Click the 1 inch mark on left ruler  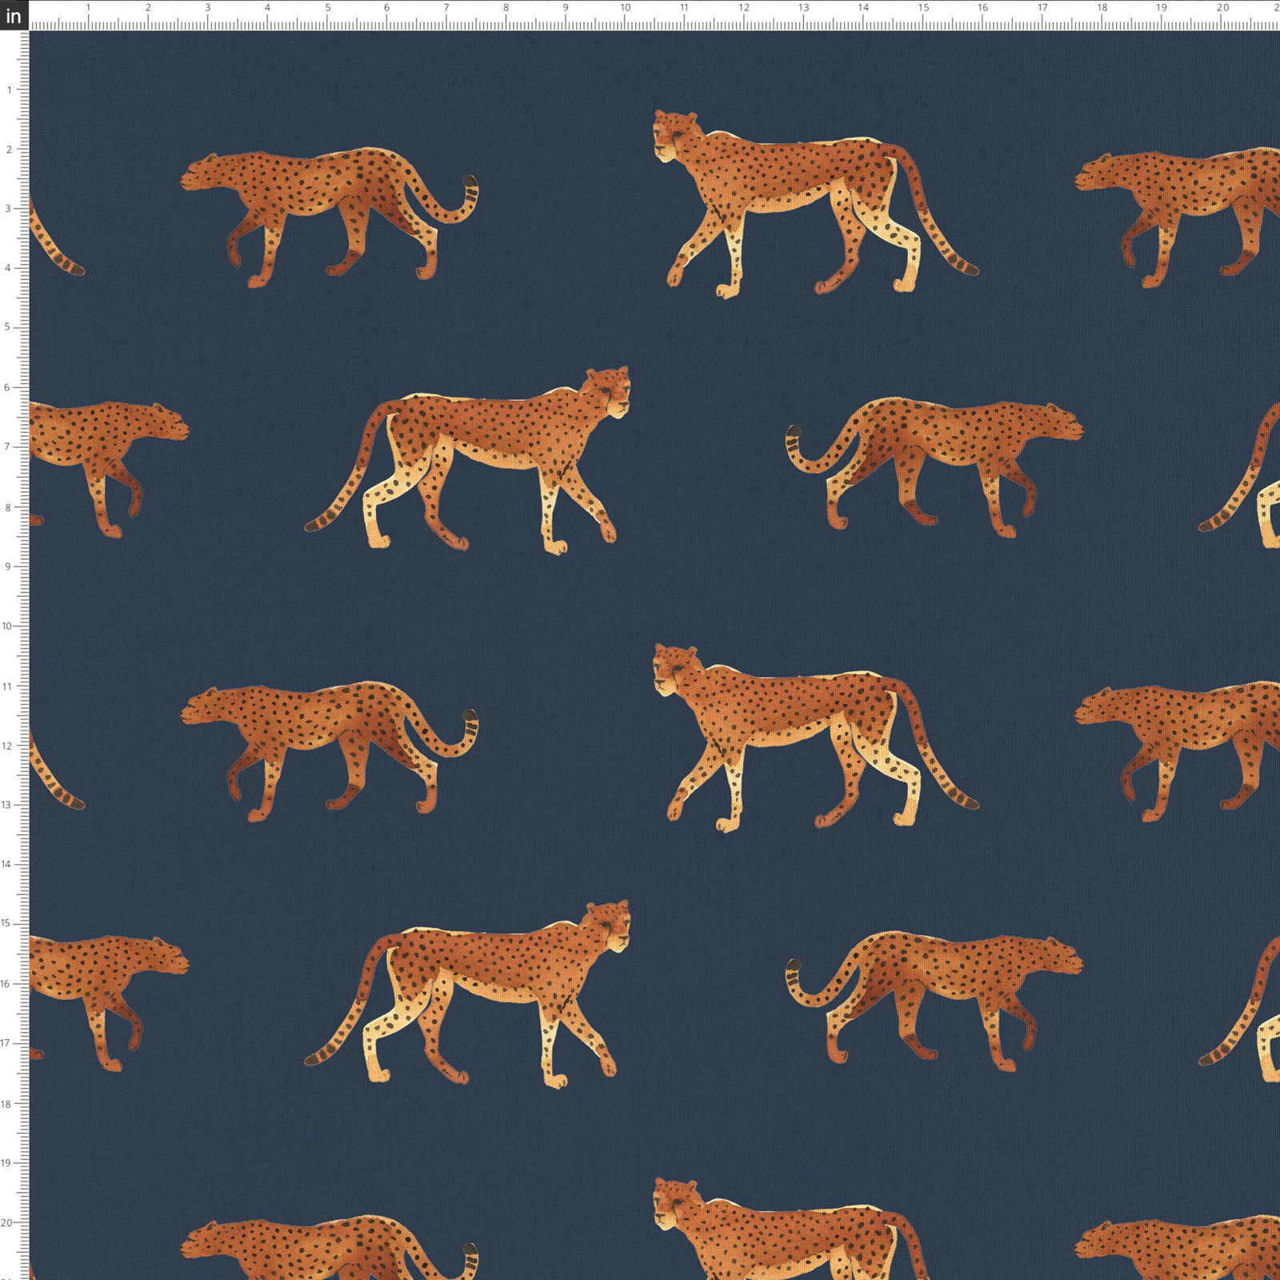pyautogui.click(x=10, y=90)
